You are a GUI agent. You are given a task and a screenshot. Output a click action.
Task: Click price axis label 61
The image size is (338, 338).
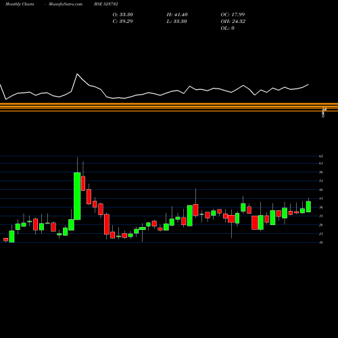coord(321,164)
